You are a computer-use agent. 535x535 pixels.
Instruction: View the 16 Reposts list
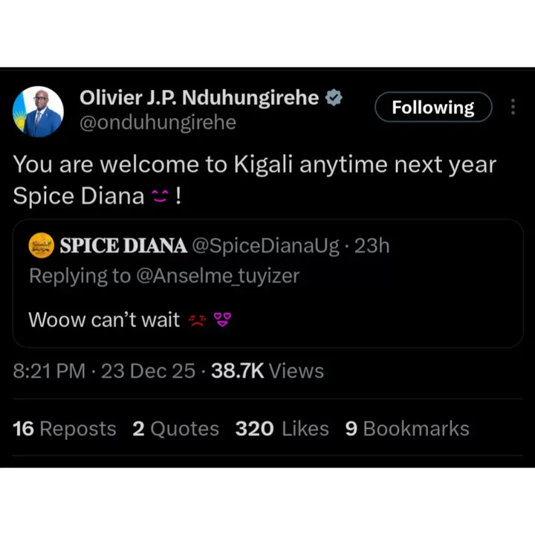65,429
